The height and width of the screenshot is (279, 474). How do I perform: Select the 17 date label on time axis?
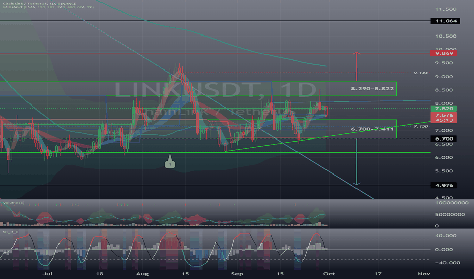pos(378,274)
